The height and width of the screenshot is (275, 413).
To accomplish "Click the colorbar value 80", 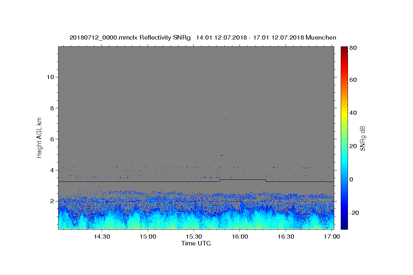I will pyautogui.click(x=353, y=48).
